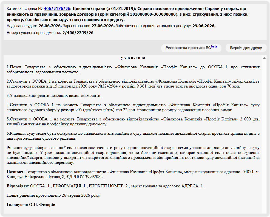
Task: Click the bold 'Відповідач' label
Action: (x=17, y=186)
